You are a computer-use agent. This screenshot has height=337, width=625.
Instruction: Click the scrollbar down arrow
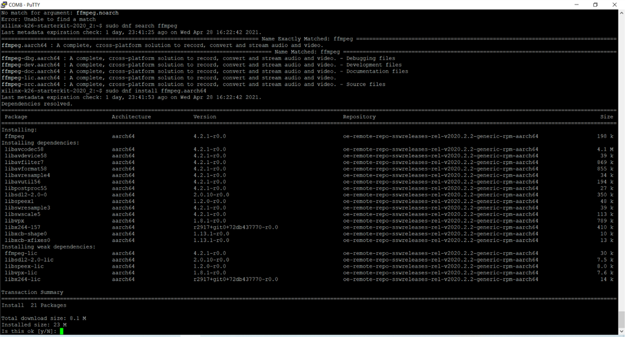(x=622, y=331)
